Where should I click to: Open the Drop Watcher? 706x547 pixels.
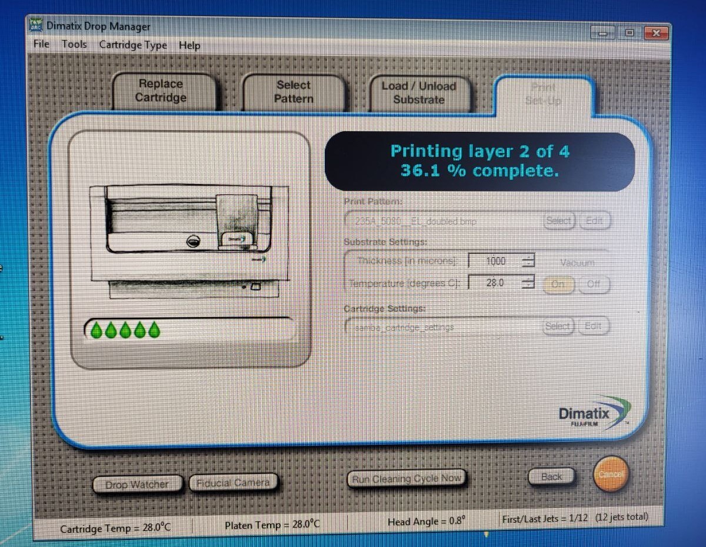(137, 483)
